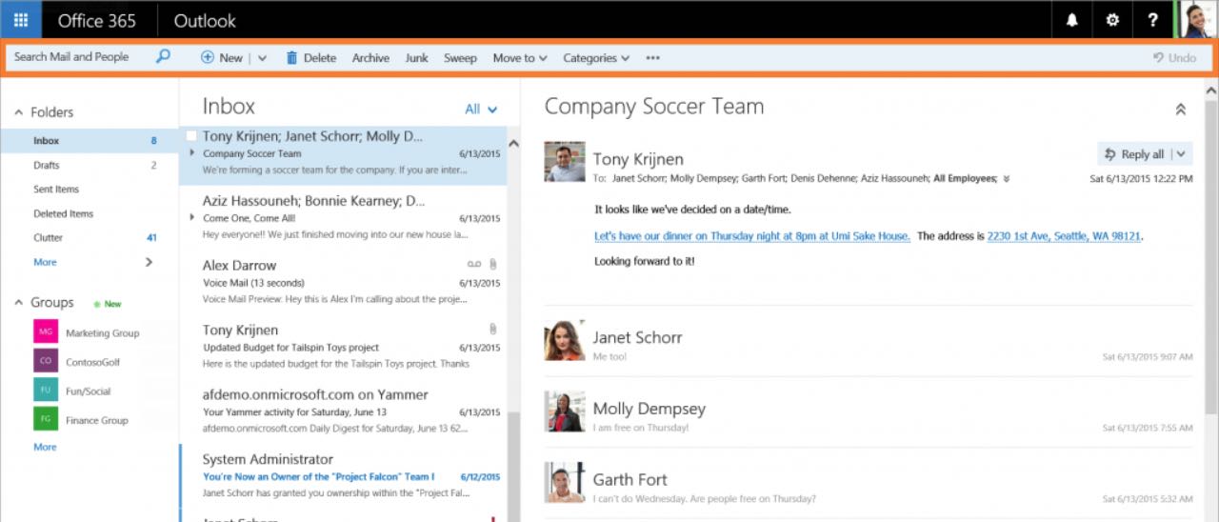Screen dimensions: 1219x522
Task: Open the All filter dropdown
Action: pyautogui.click(x=481, y=110)
